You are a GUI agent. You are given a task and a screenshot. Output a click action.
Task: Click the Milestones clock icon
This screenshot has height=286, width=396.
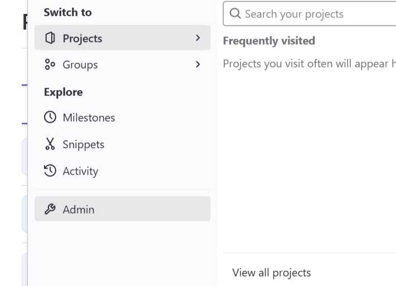[50, 117]
